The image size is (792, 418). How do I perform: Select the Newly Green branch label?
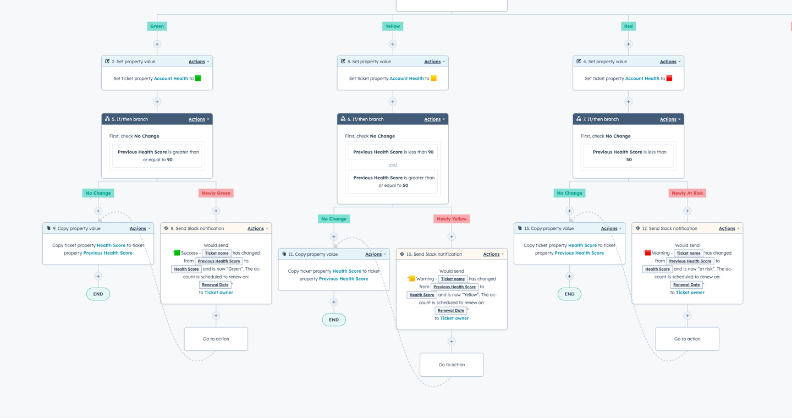click(x=216, y=193)
